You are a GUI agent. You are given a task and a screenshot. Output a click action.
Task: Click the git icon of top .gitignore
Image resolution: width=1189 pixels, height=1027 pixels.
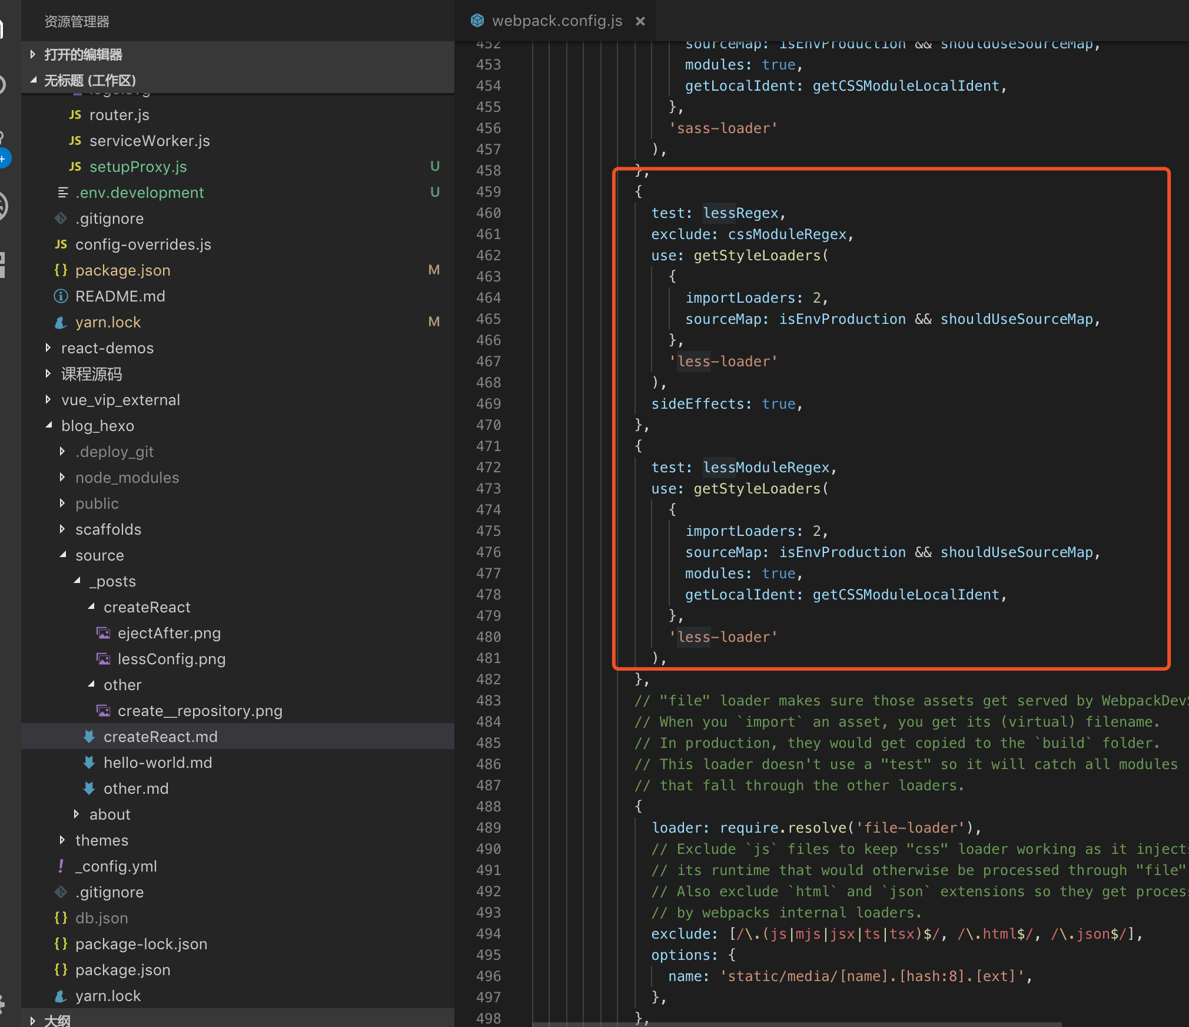click(x=61, y=218)
